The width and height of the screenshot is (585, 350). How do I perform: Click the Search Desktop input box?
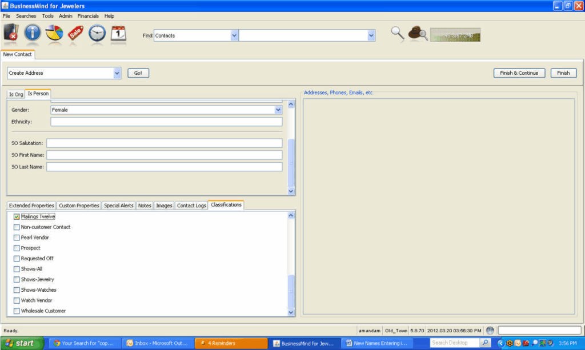(x=455, y=343)
